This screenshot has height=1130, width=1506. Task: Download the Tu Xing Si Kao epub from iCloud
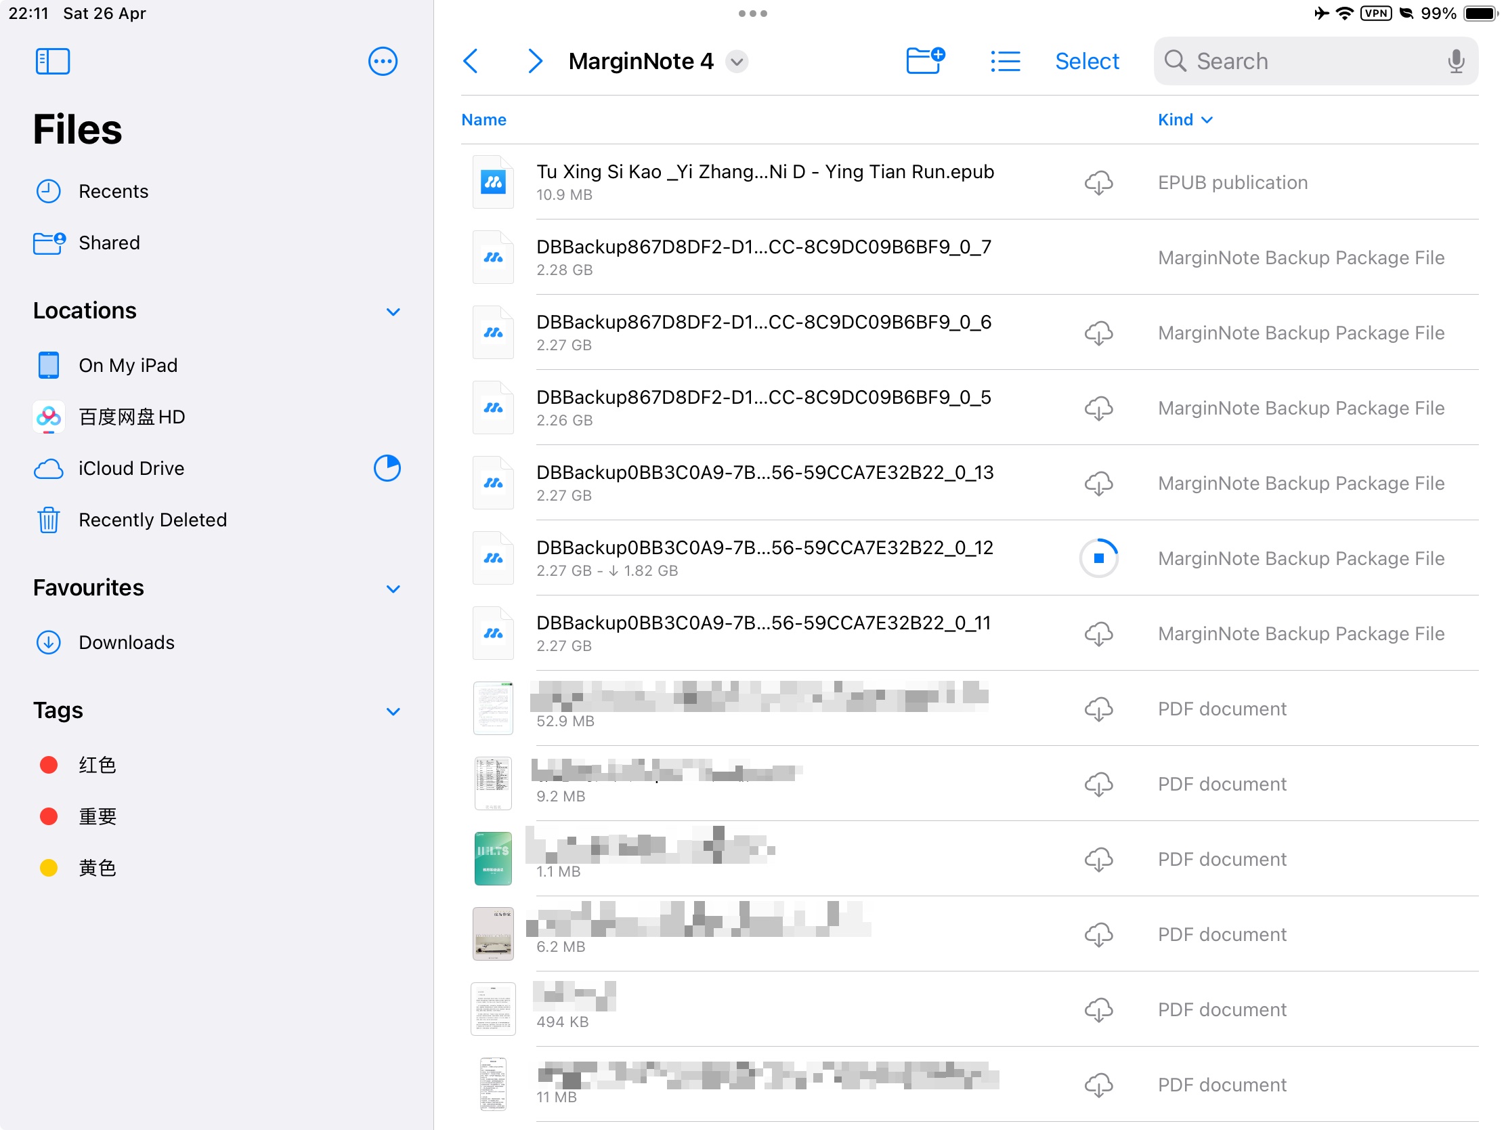[x=1098, y=182]
